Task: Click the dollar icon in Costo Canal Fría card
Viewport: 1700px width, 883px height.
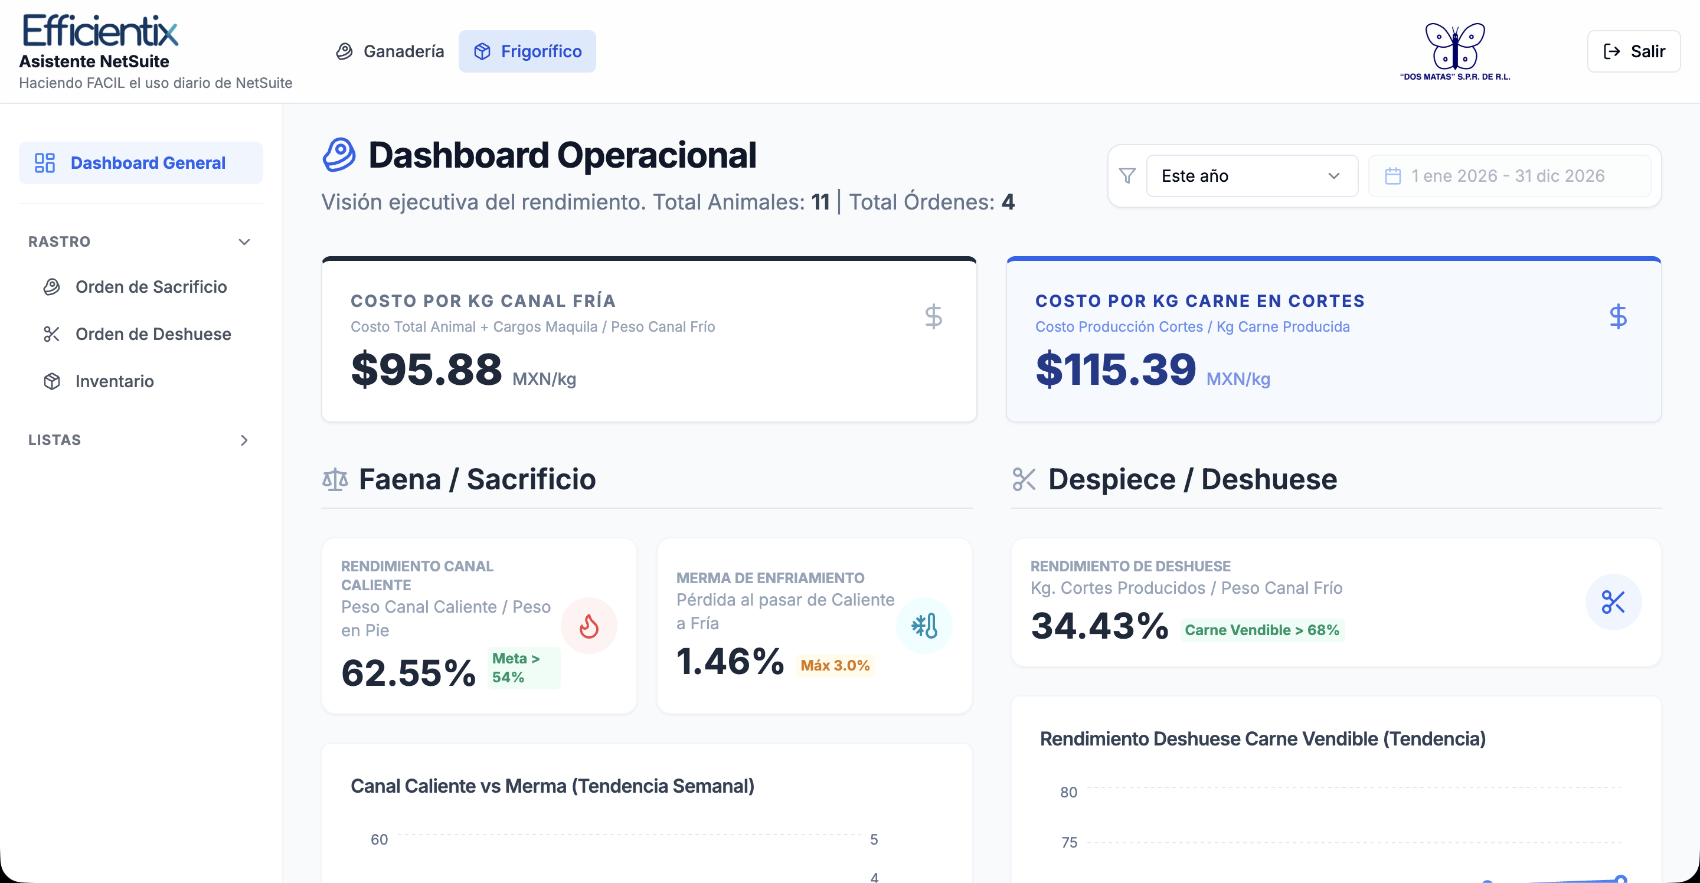Action: (933, 317)
